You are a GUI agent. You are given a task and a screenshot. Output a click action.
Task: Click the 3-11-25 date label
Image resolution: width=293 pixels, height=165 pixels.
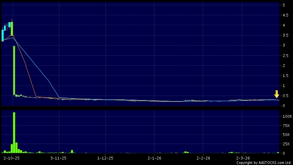(58, 158)
